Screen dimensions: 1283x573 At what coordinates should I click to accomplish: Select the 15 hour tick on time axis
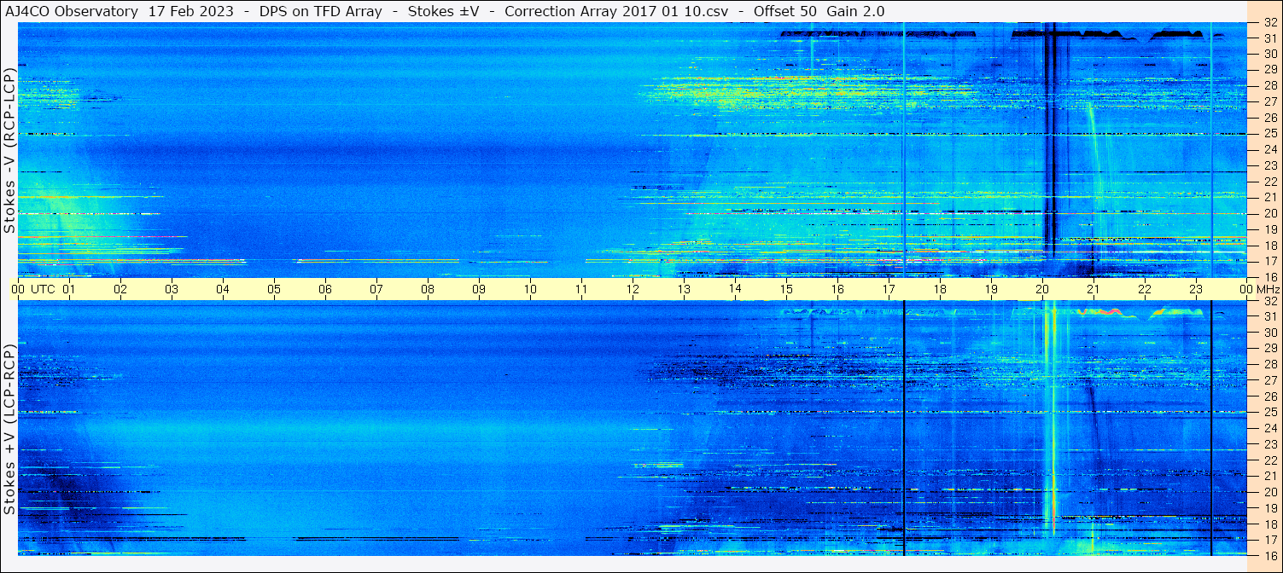point(786,289)
